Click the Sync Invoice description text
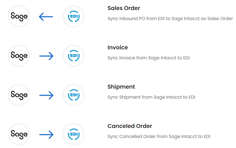 point(148,58)
